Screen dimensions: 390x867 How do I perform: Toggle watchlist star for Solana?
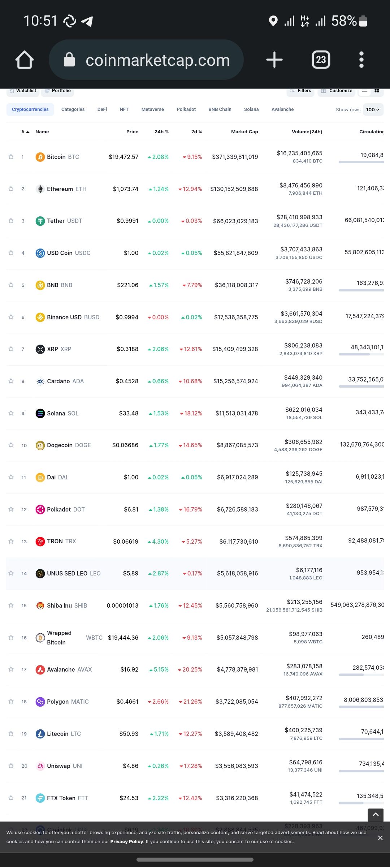point(11,413)
